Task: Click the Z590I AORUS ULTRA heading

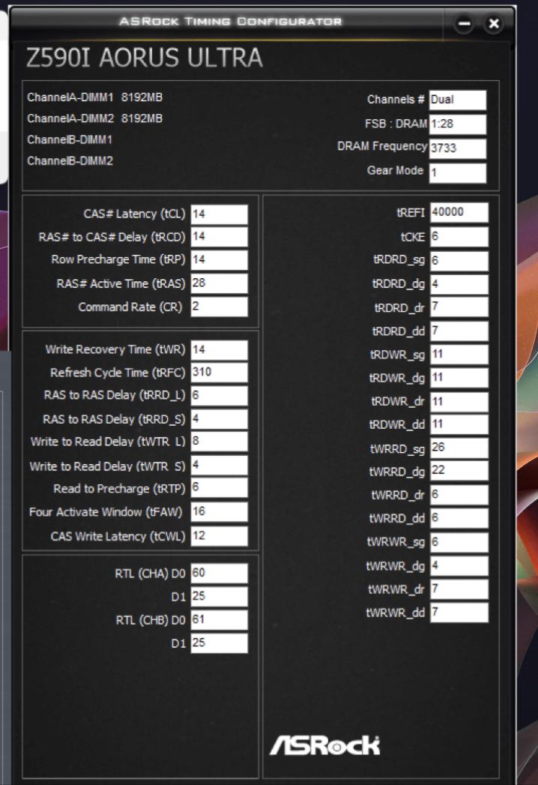Action: tap(144, 58)
